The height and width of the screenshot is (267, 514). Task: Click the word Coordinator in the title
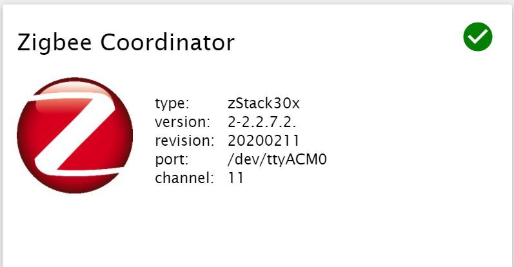(168, 43)
